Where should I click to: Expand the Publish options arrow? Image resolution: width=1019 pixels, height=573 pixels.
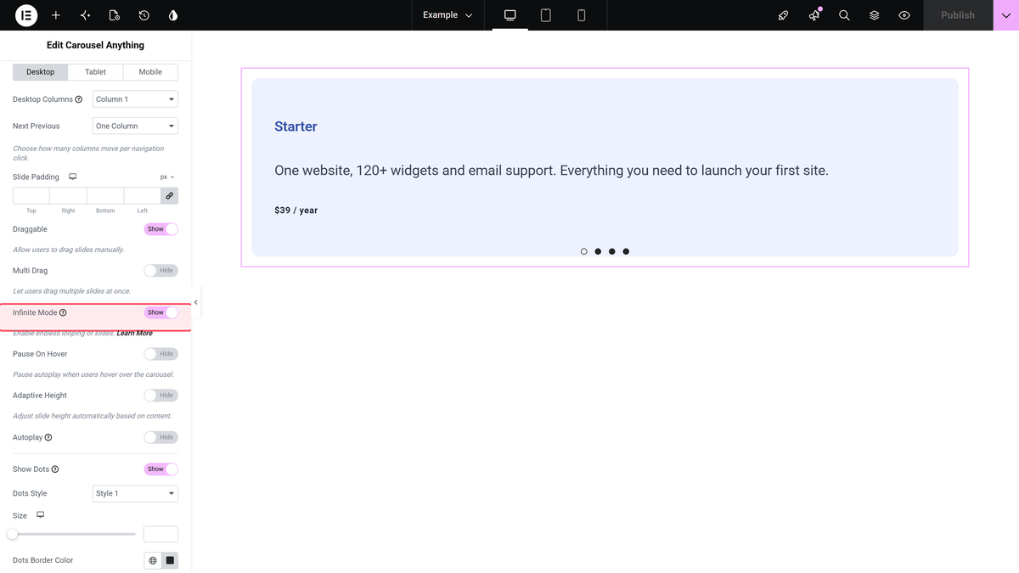tap(1006, 15)
